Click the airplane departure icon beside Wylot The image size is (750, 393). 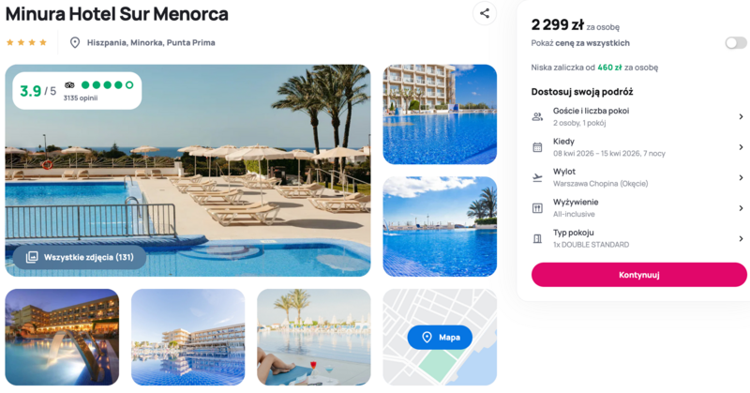537,177
